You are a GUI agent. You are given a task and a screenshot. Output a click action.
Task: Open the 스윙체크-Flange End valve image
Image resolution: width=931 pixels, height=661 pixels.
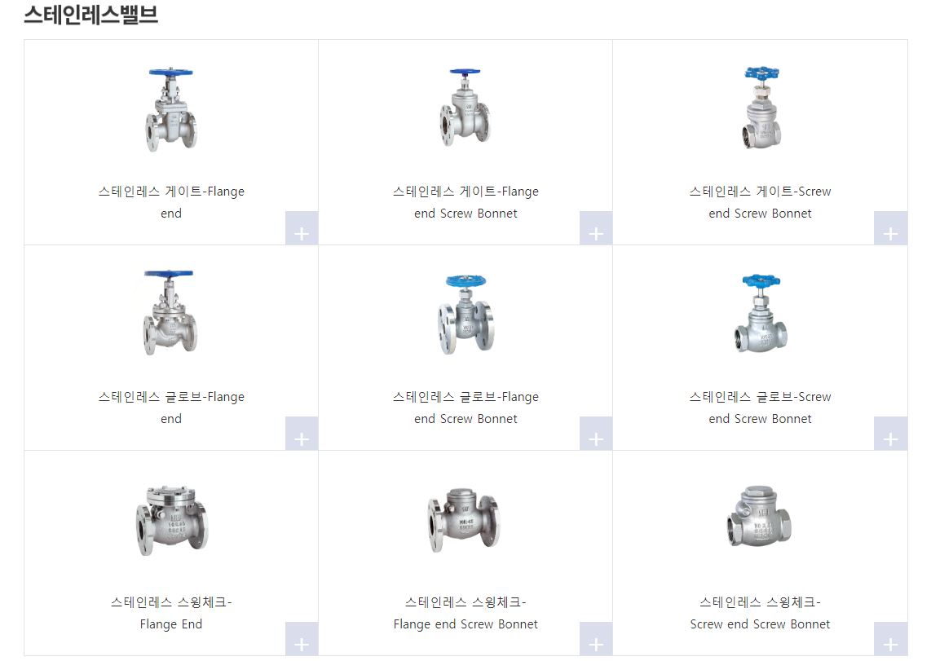(x=171, y=520)
